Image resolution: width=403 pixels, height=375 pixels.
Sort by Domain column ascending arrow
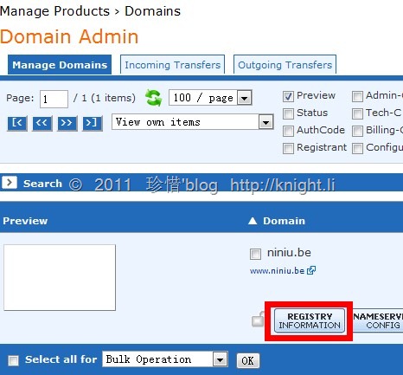tap(253, 221)
